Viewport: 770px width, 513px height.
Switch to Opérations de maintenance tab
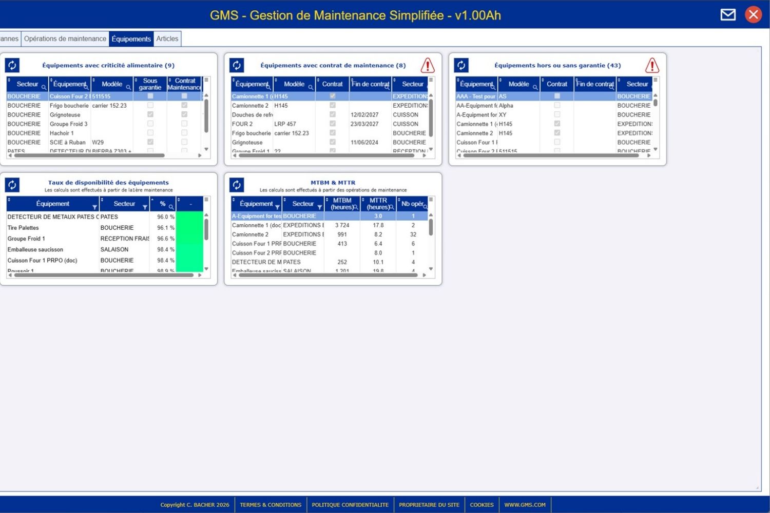coord(65,38)
